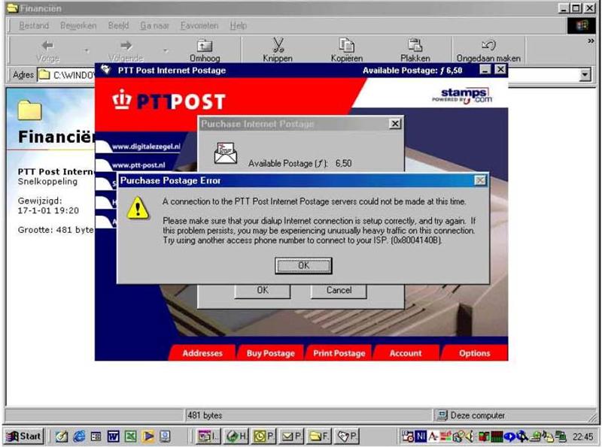602x447 pixels.
Task: Click the Omhoog (up folder) toolbar icon
Action: coord(204,46)
